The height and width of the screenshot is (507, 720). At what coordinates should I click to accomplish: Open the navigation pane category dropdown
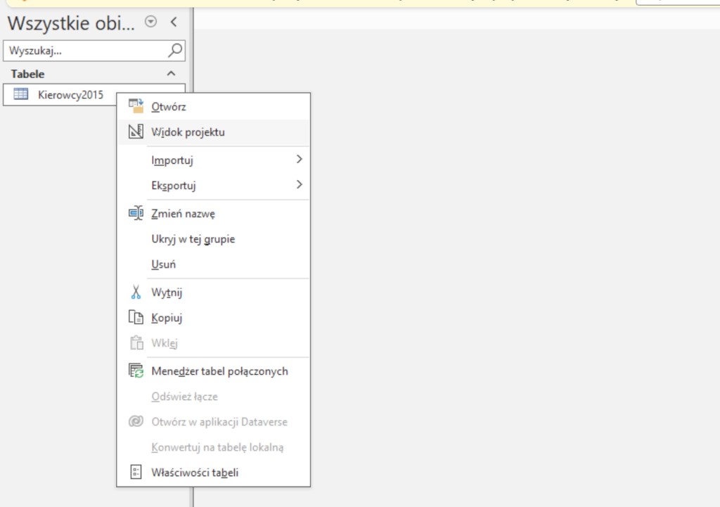click(150, 22)
